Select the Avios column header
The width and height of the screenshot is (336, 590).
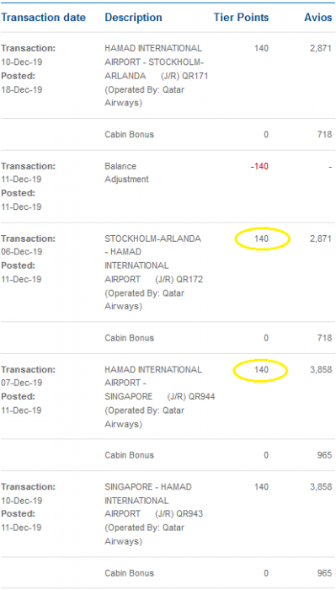coord(318,18)
